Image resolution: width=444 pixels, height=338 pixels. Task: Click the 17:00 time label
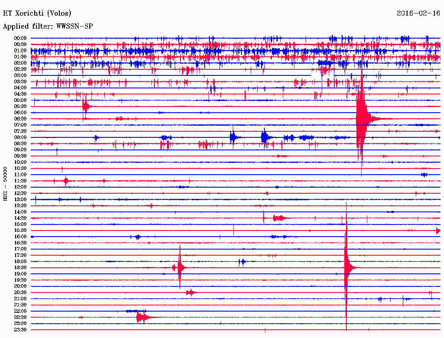click(x=20, y=249)
